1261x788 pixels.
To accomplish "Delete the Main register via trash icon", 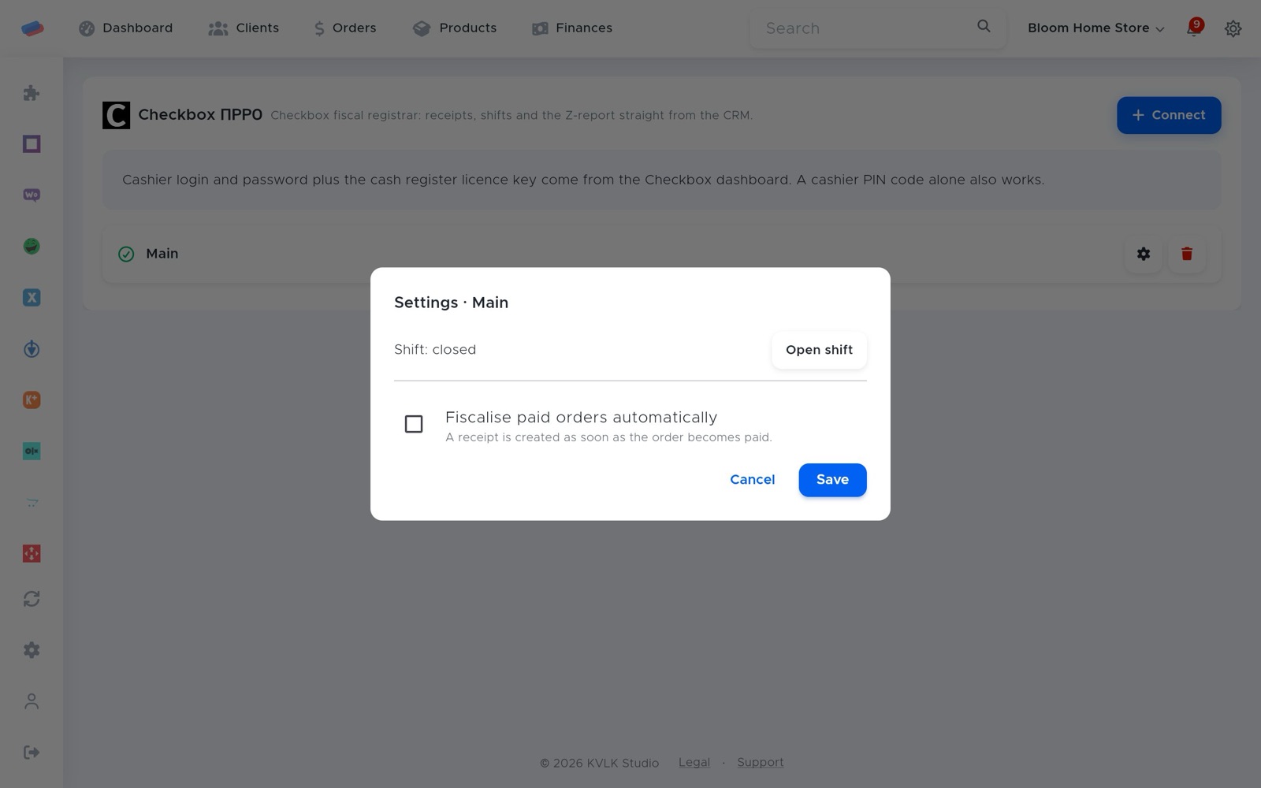I will 1187,254.
